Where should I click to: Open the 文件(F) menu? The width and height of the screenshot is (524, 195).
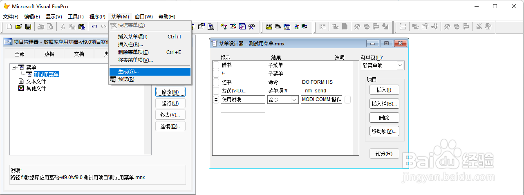[x=10, y=17]
